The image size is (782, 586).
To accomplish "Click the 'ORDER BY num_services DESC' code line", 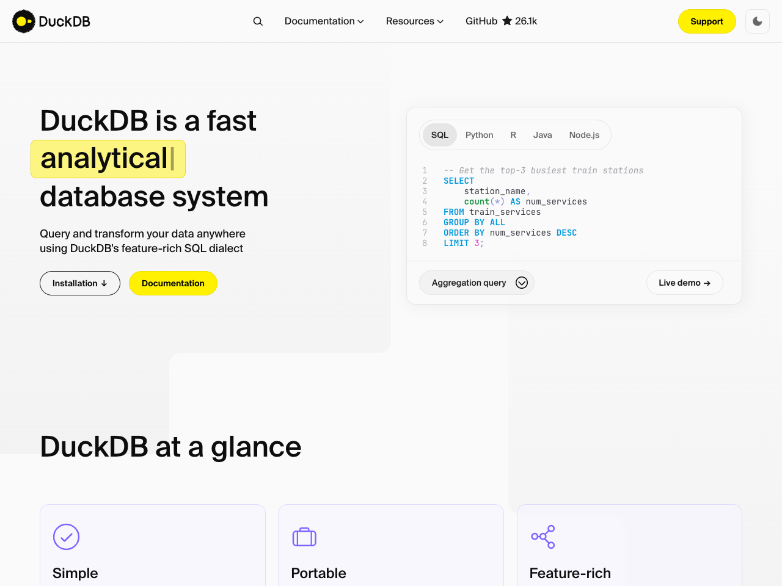I will click(x=510, y=233).
